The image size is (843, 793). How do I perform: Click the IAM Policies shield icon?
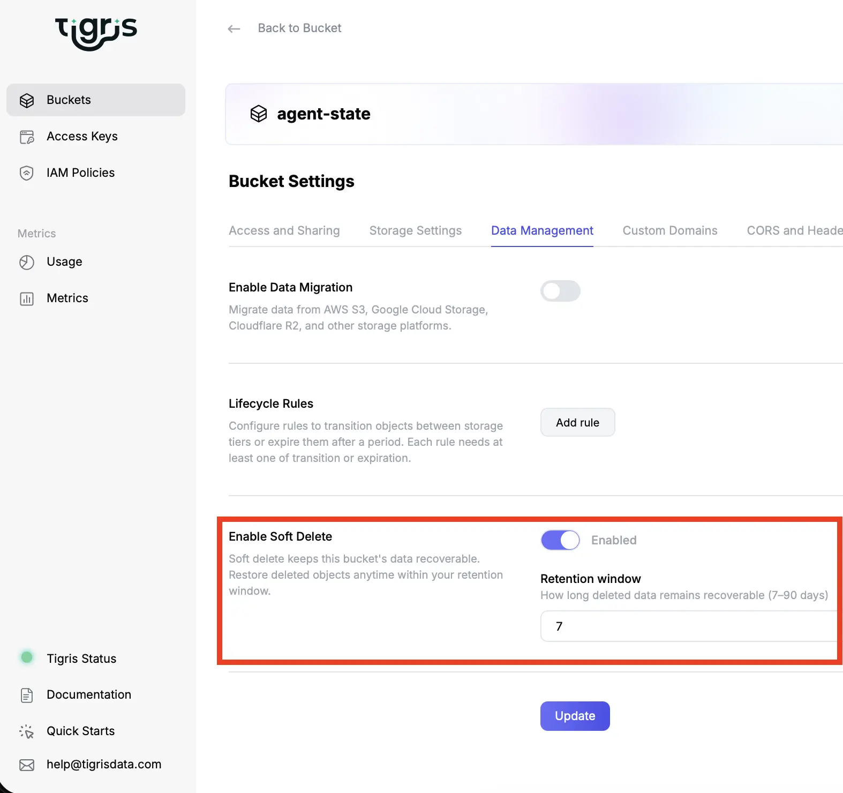[27, 173]
